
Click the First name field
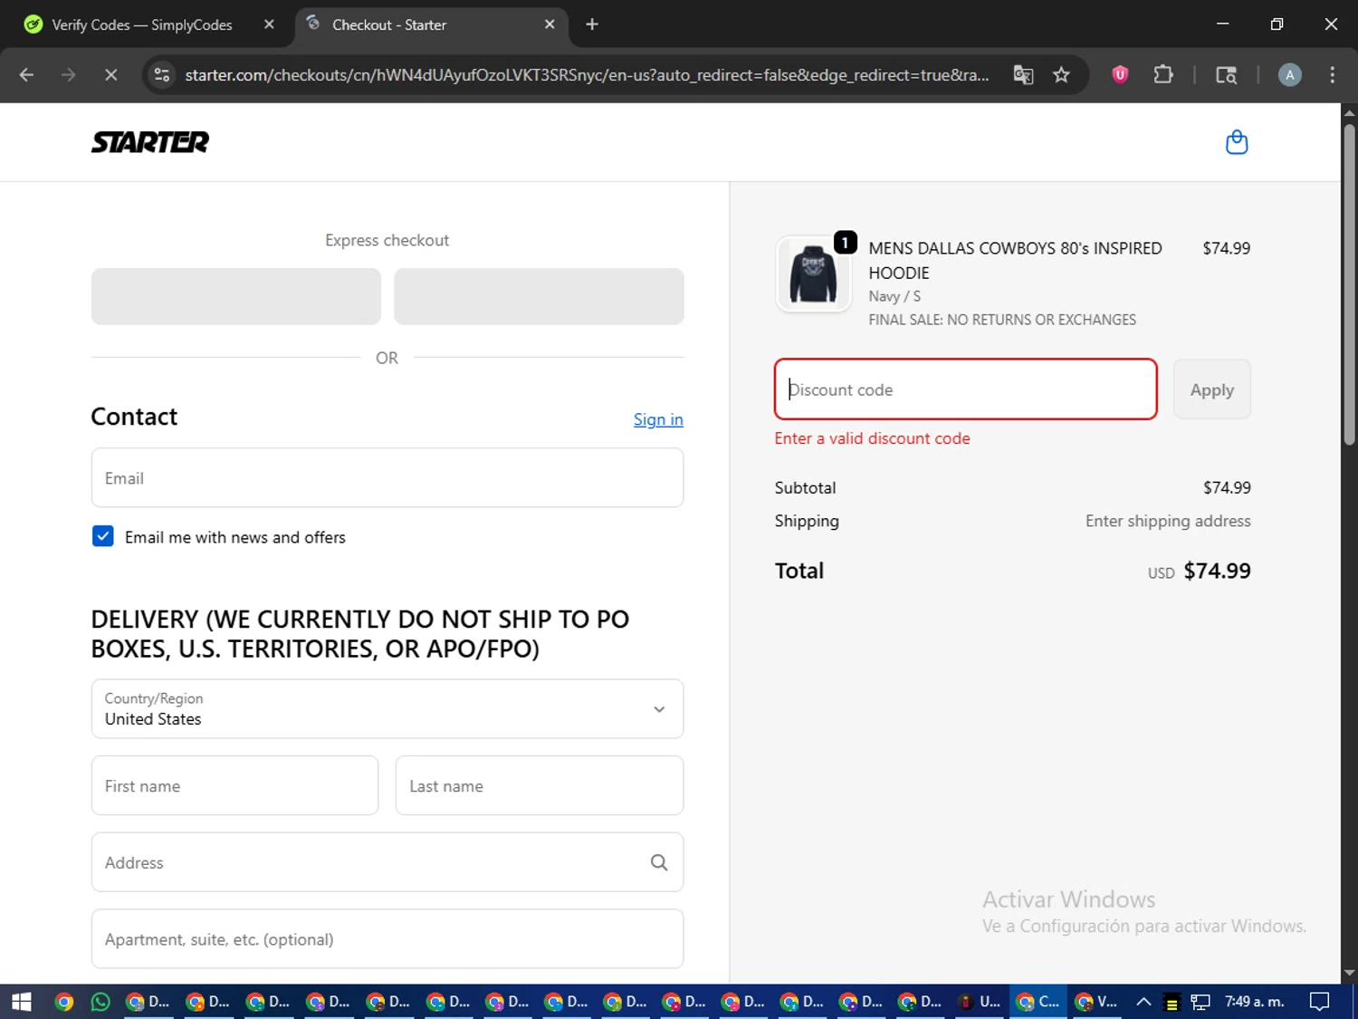tap(234, 785)
